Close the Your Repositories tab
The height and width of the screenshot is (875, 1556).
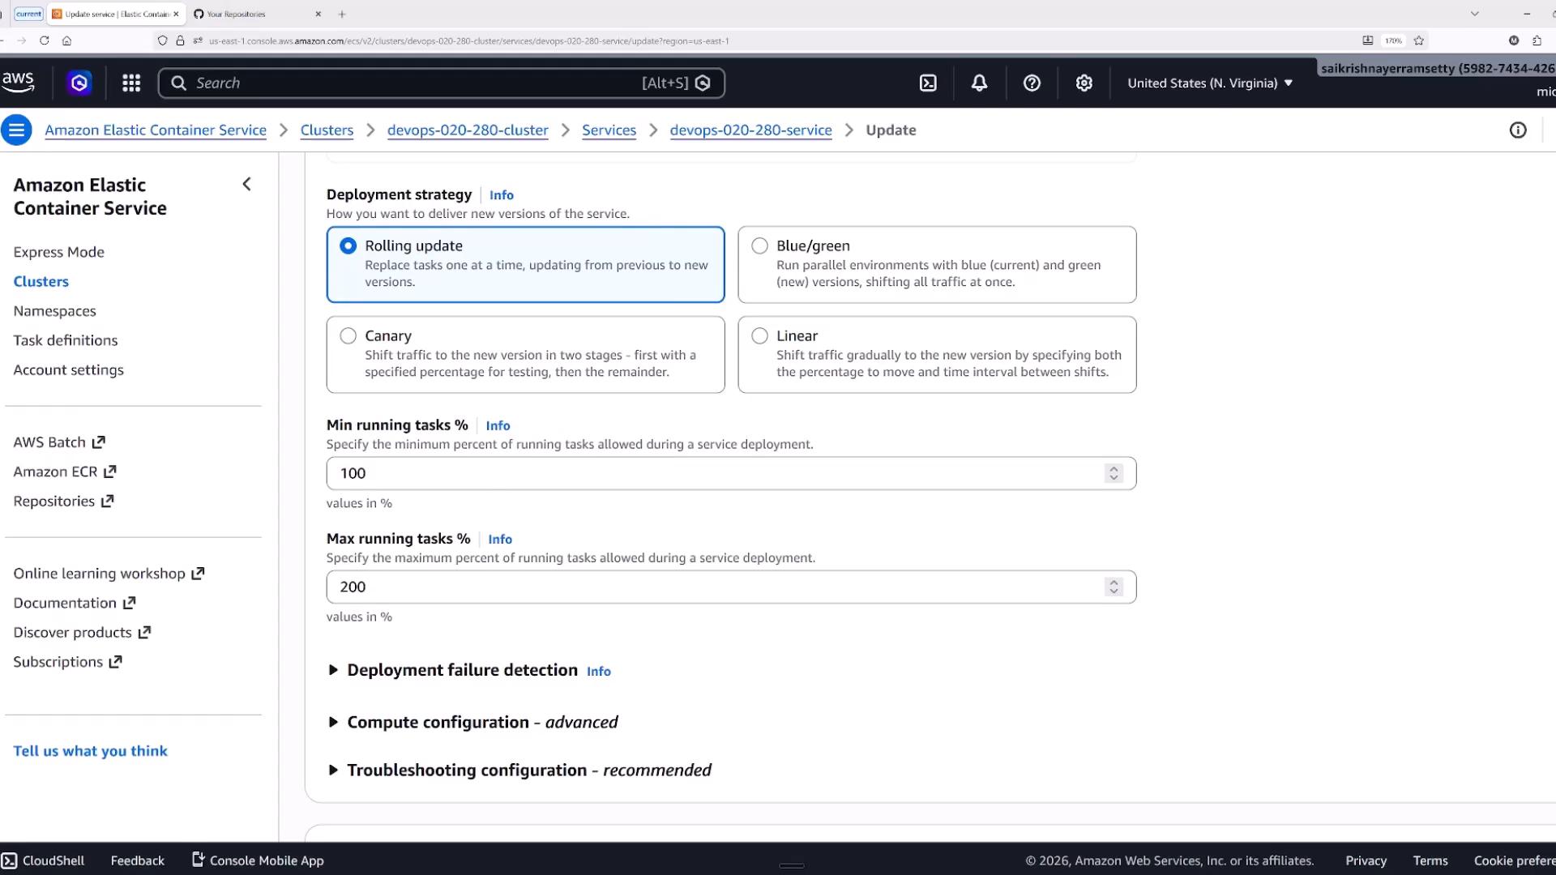pyautogui.click(x=318, y=14)
